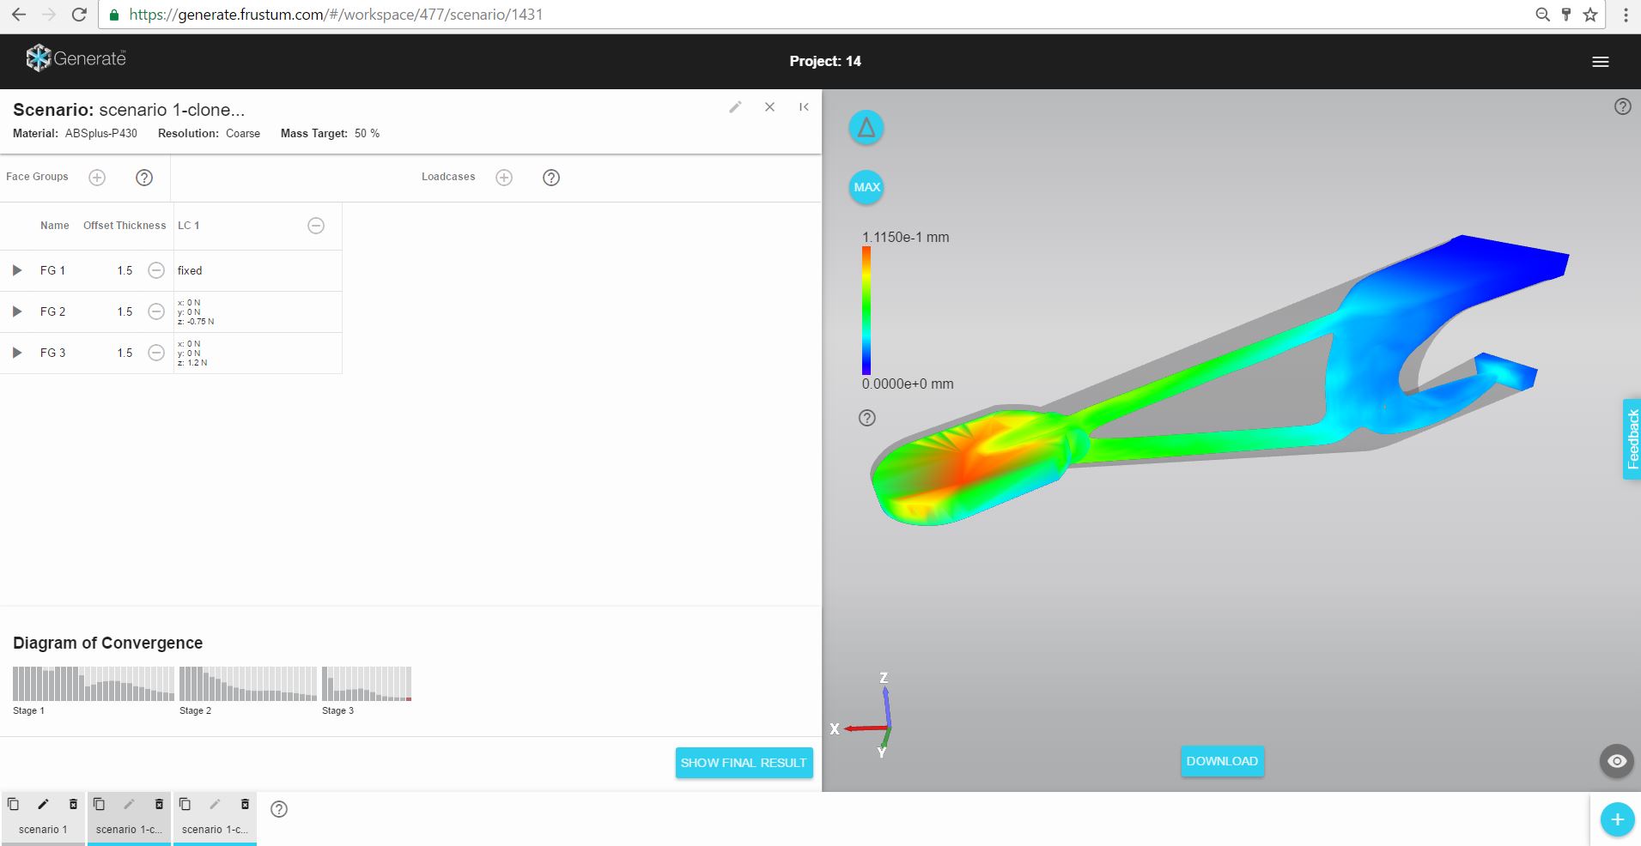Click the browser back arrow
The width and height of the screenshot is (1641, 846).
[19, 15]
